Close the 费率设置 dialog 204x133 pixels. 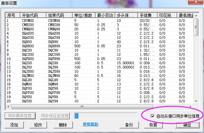[x=196, y=2]
